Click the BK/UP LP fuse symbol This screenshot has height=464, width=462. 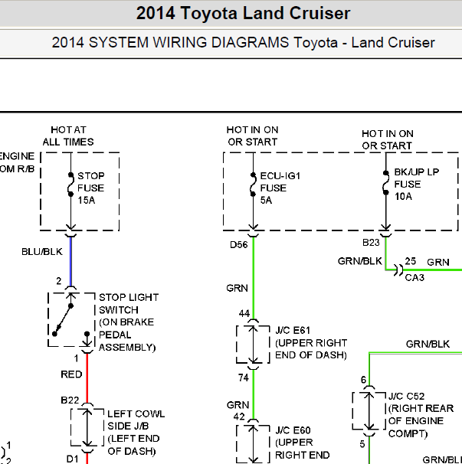click(x=385, y=182)
